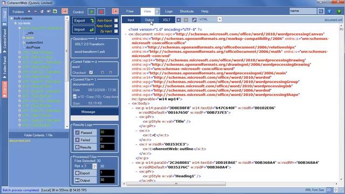Stop processing with the red stop button
The height and width of the screenshot is (194, 345).
point(101,11)
